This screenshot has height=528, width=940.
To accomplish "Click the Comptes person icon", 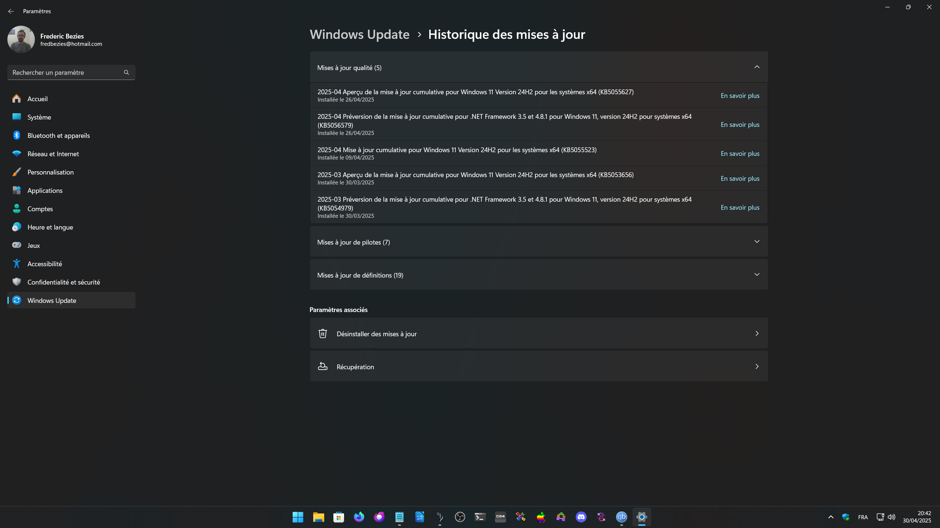I will tap(17, 209).
